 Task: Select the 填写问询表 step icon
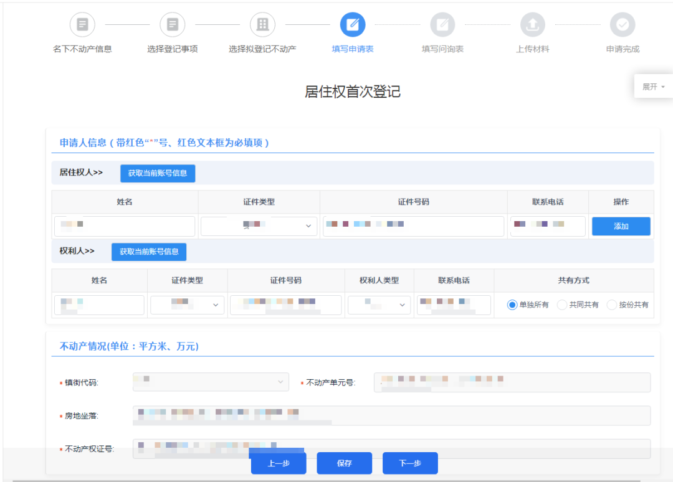point(442,24)
